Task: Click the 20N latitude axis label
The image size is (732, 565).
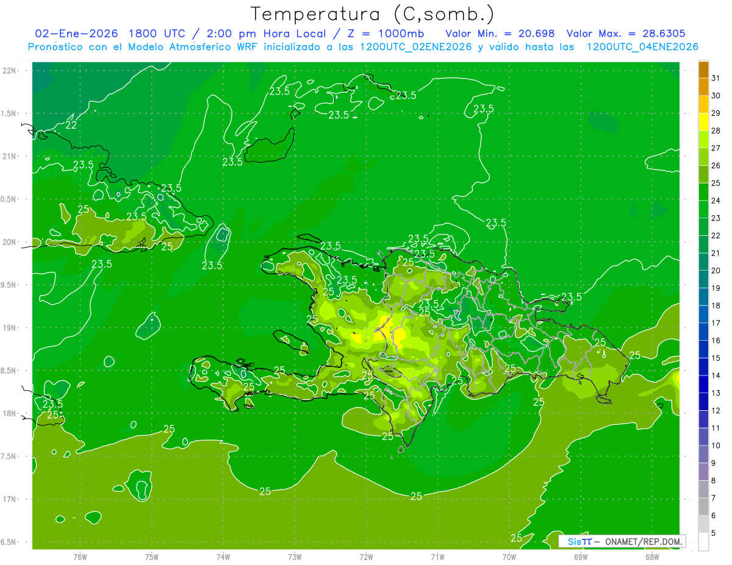Action: click(10, 242)
